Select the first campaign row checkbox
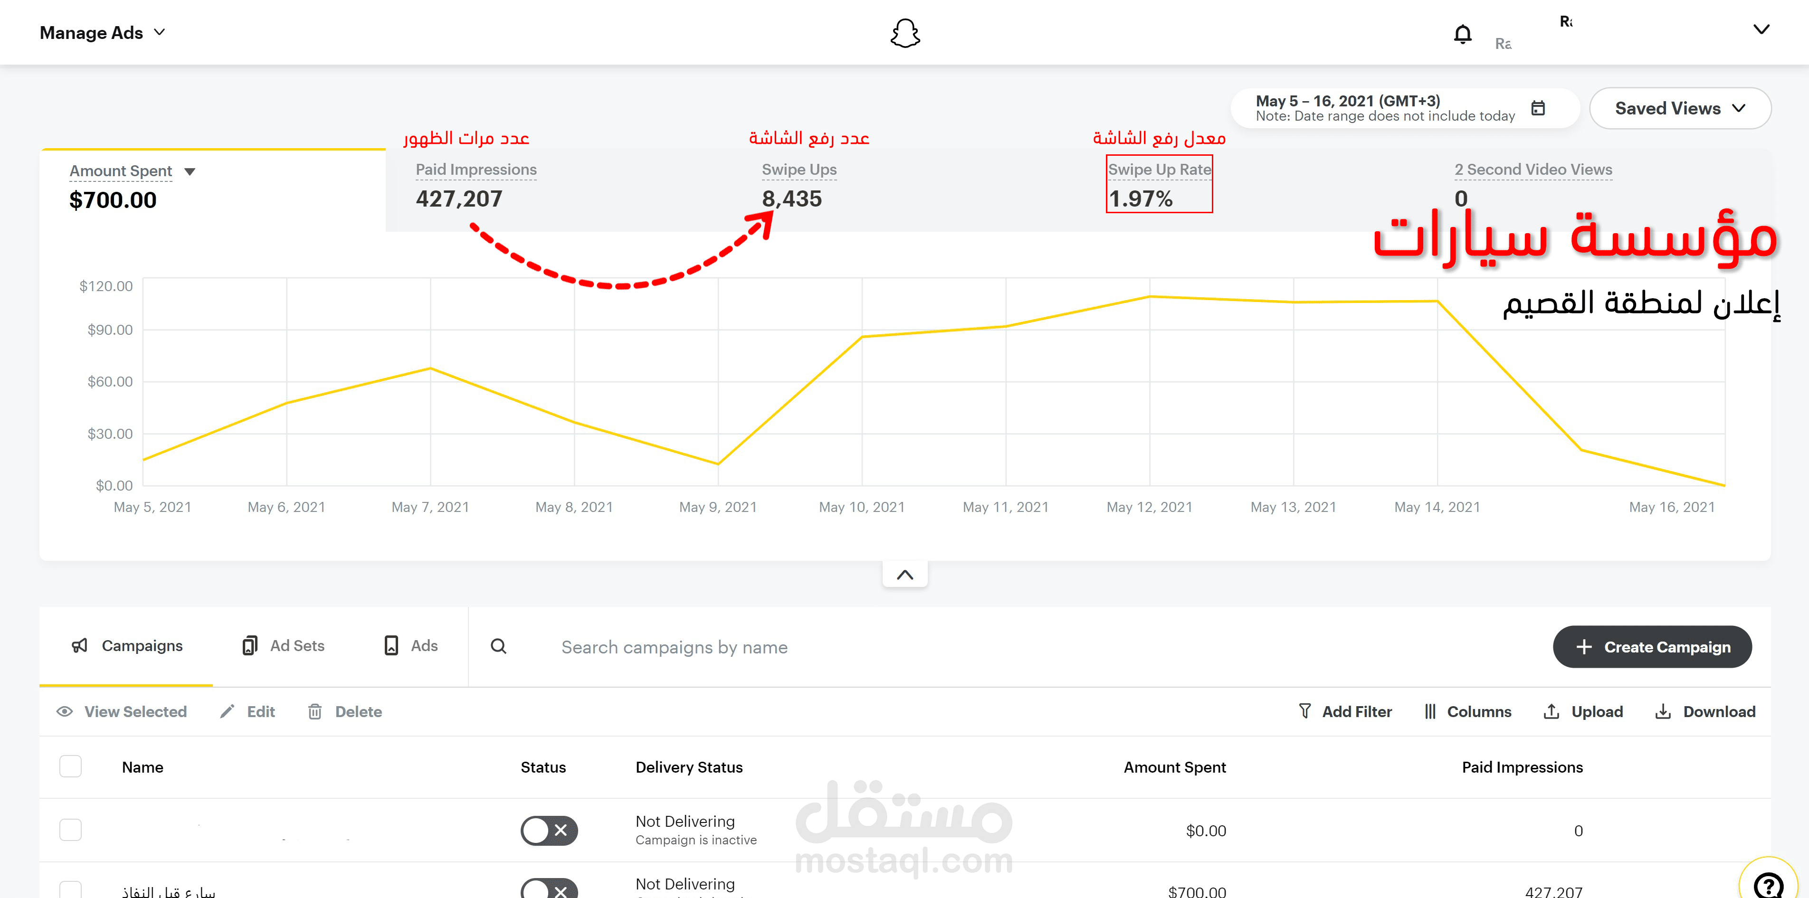 [x=70, y=830]
